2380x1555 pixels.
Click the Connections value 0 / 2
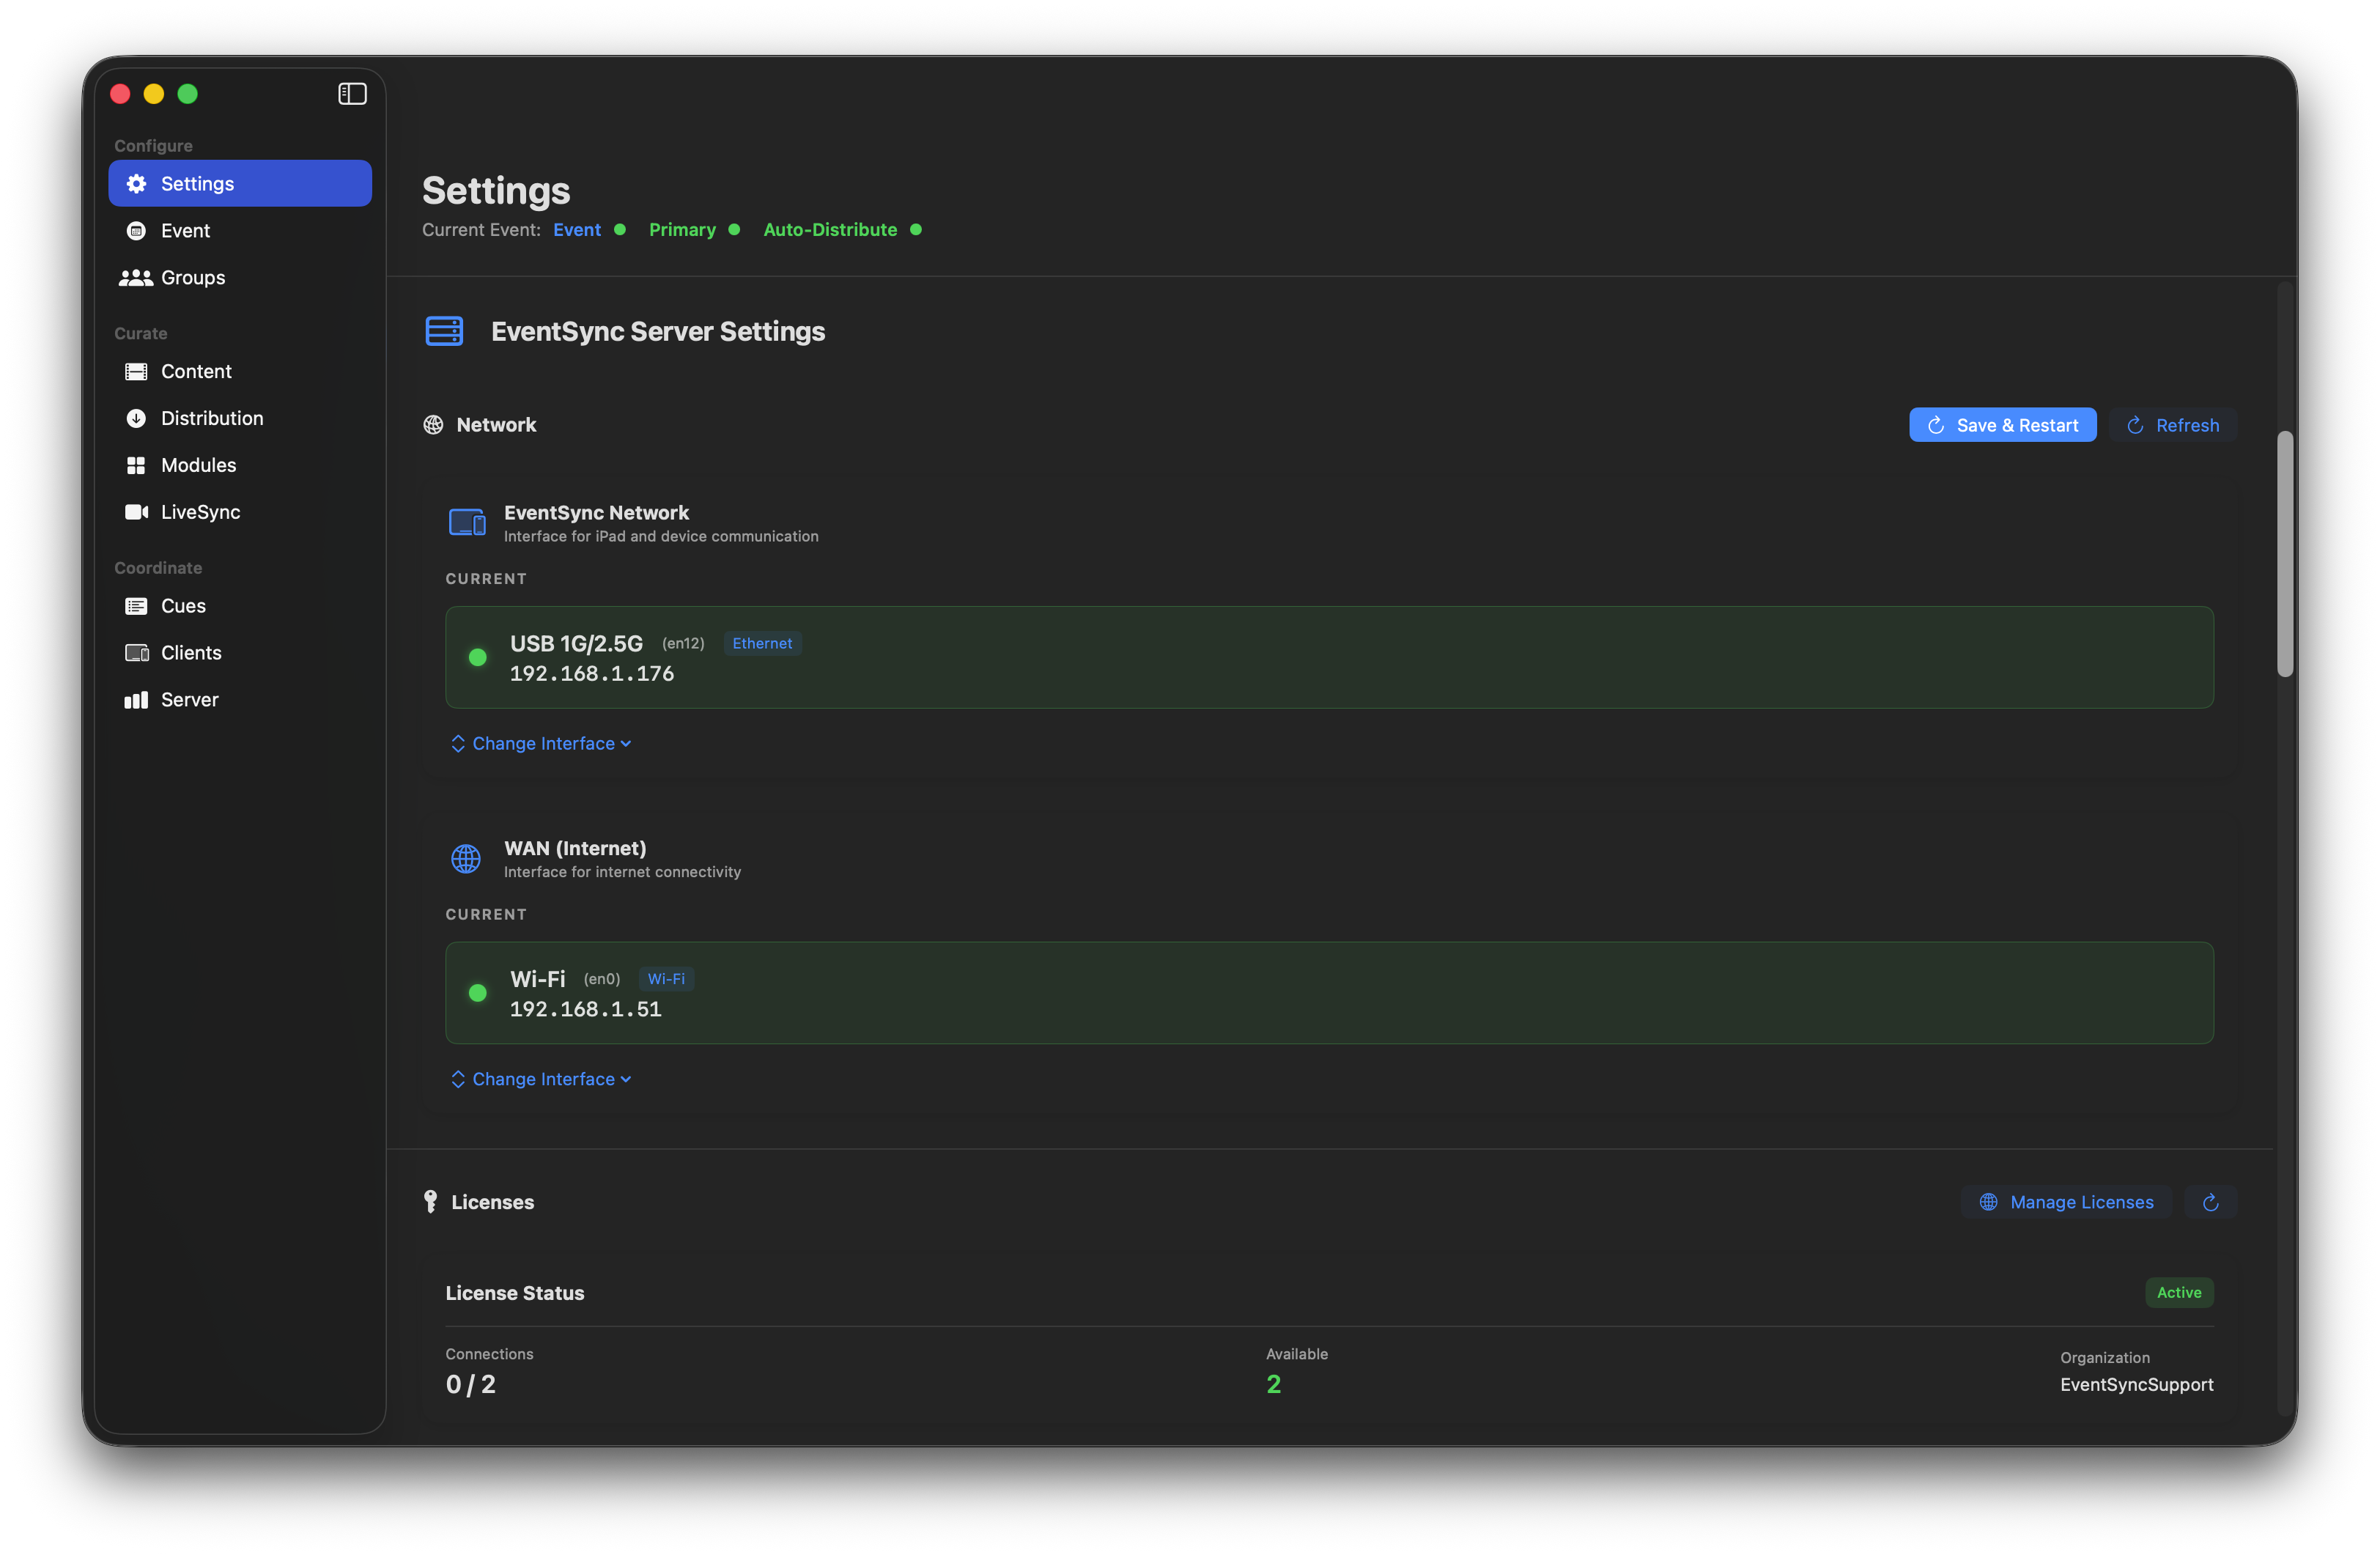point(471,1385)
